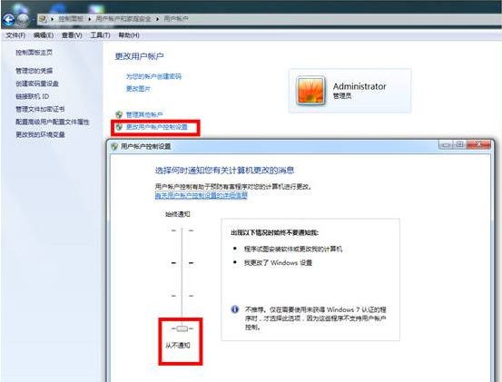
Task: Open the recent pages dropdown next to Forward
Action: 33,20
